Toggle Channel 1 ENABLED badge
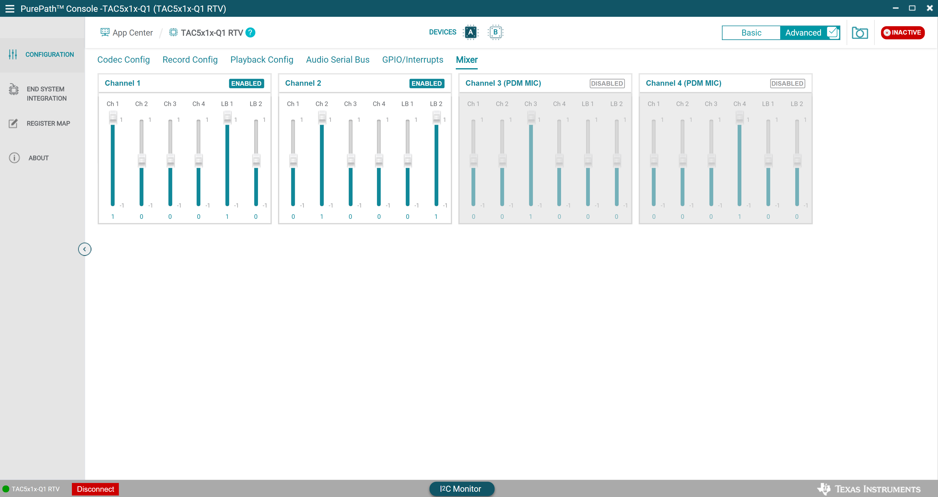Screen dimensions: 938x497 coord(246,83)
